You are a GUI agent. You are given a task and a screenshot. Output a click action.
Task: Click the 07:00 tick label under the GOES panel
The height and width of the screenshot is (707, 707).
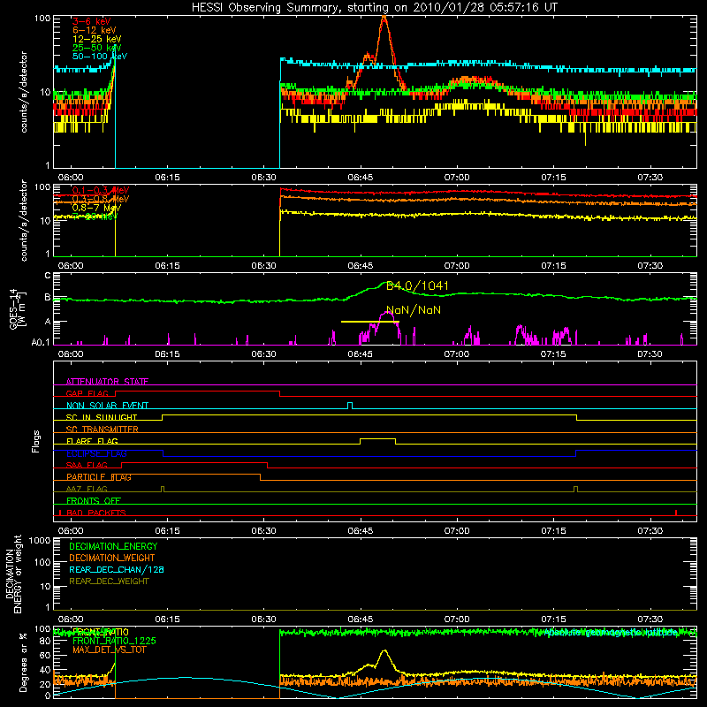coord(457,354)
